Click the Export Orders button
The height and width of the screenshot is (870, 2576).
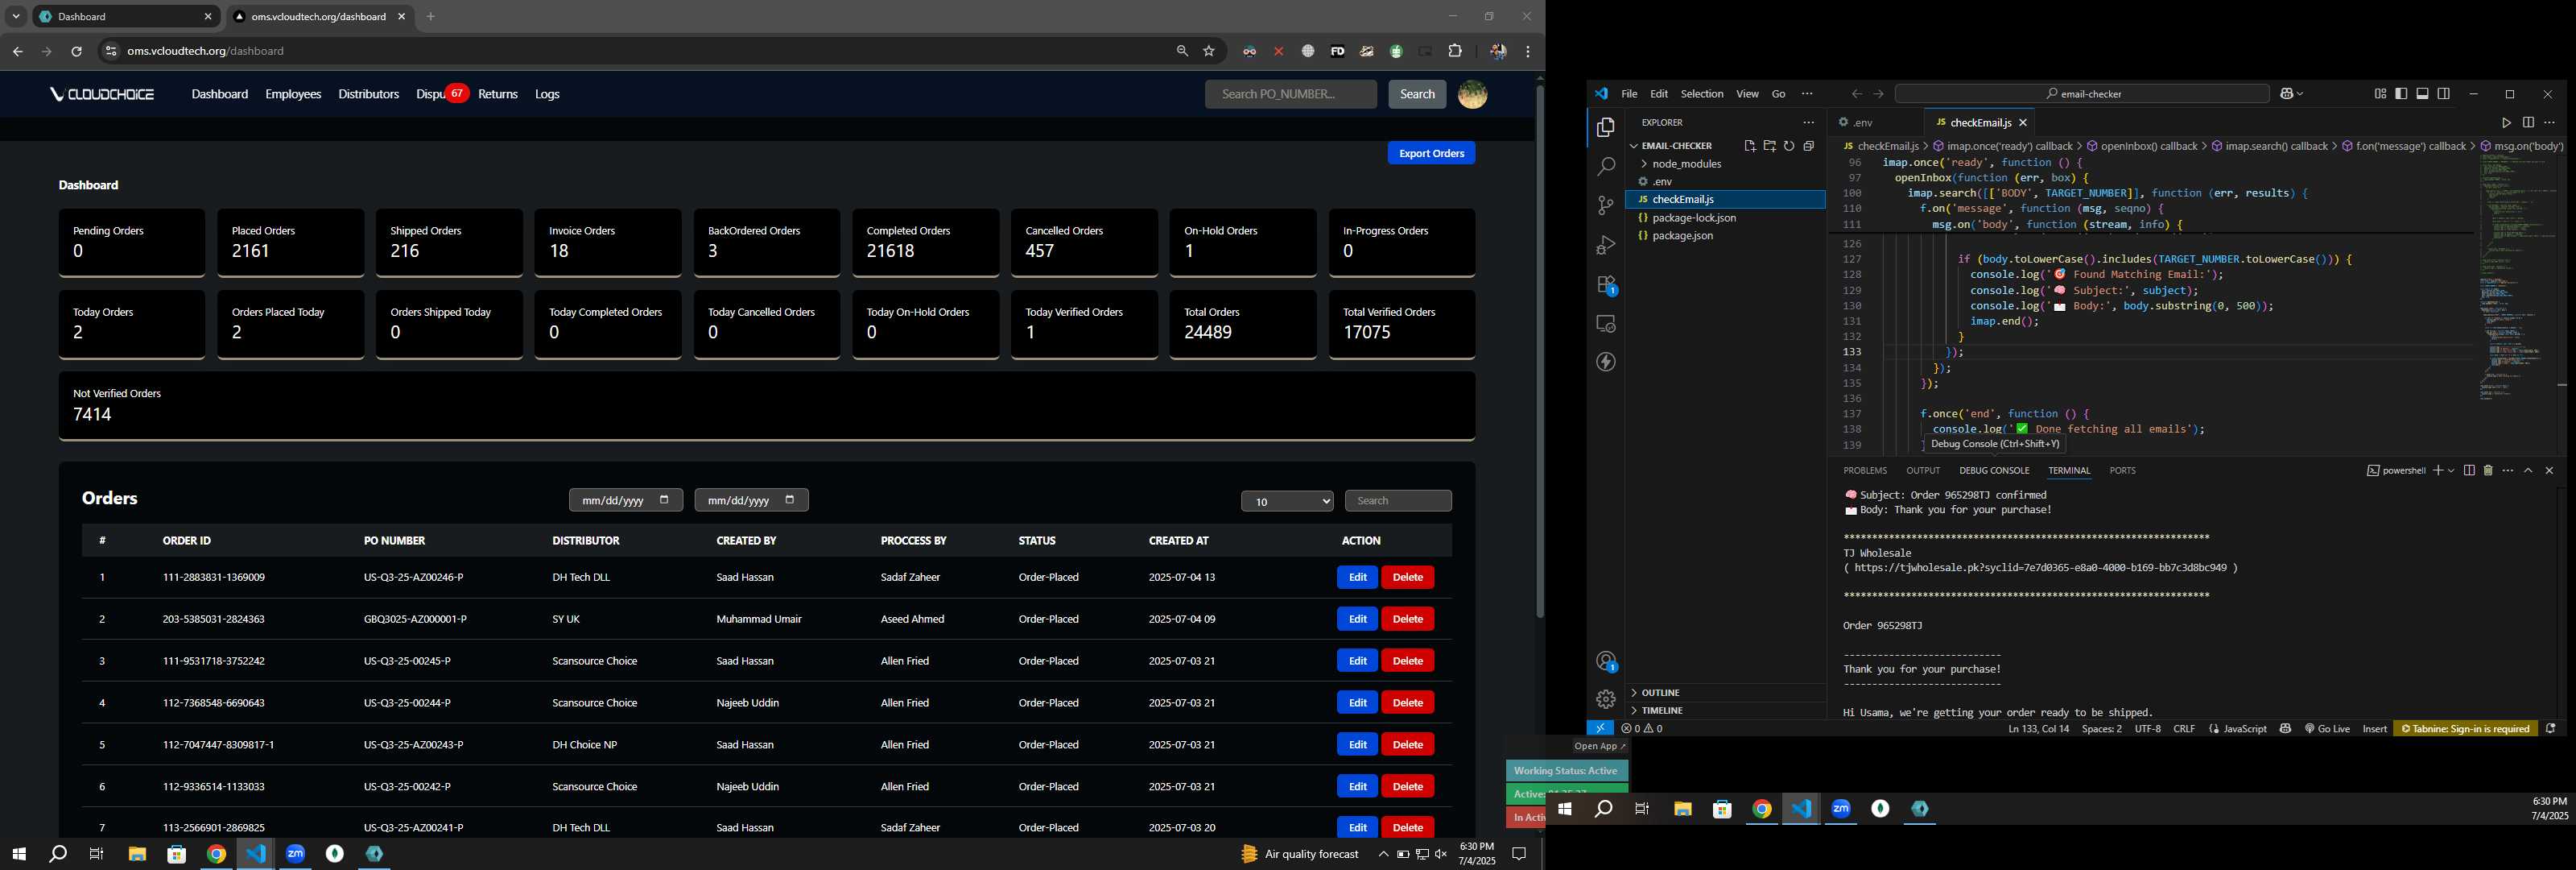click(1431, 153)
